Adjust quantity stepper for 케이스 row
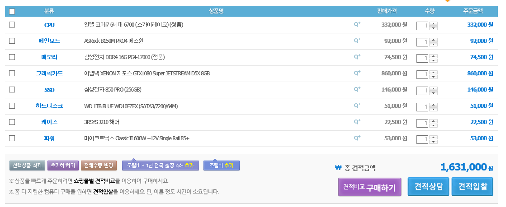The image size is (506, 207). tap(433, 123)
